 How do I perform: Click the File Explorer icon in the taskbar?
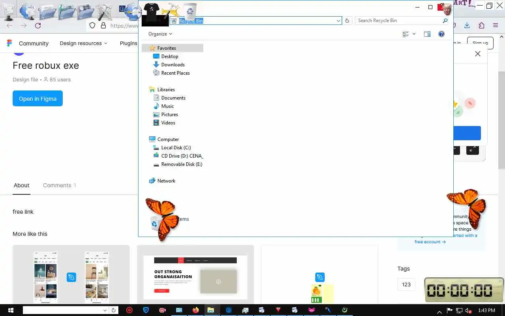click(211, 310)
